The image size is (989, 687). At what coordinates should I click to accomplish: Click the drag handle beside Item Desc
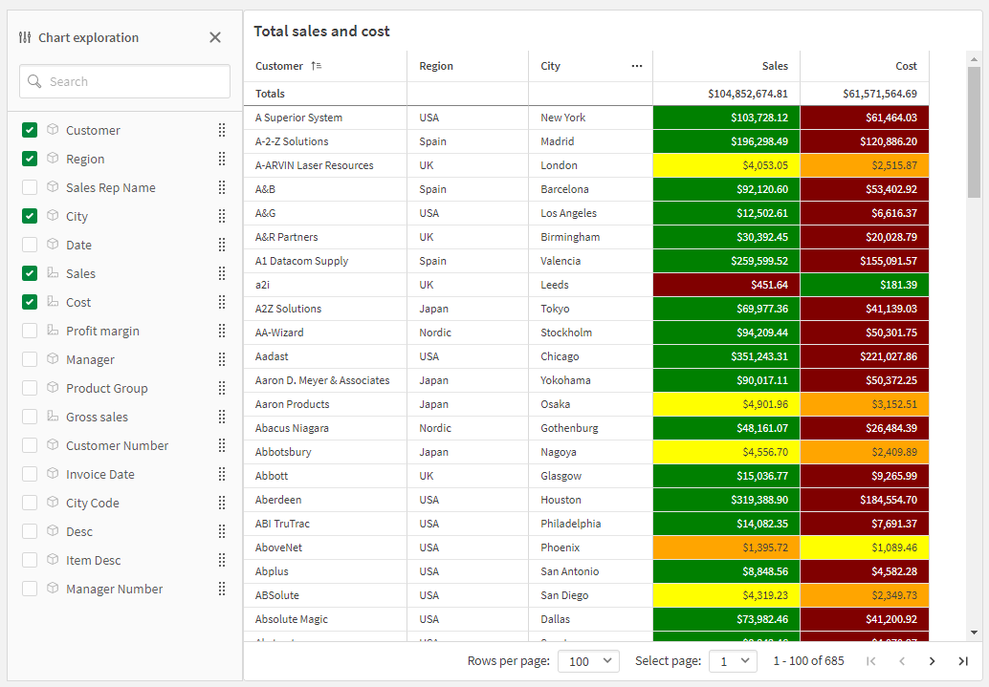[x=221, y=560]
